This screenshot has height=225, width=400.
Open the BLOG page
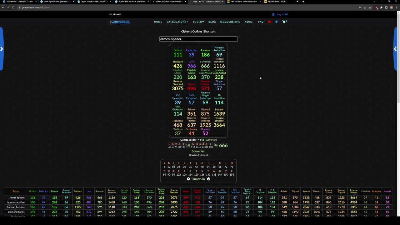tap(212, 22)
